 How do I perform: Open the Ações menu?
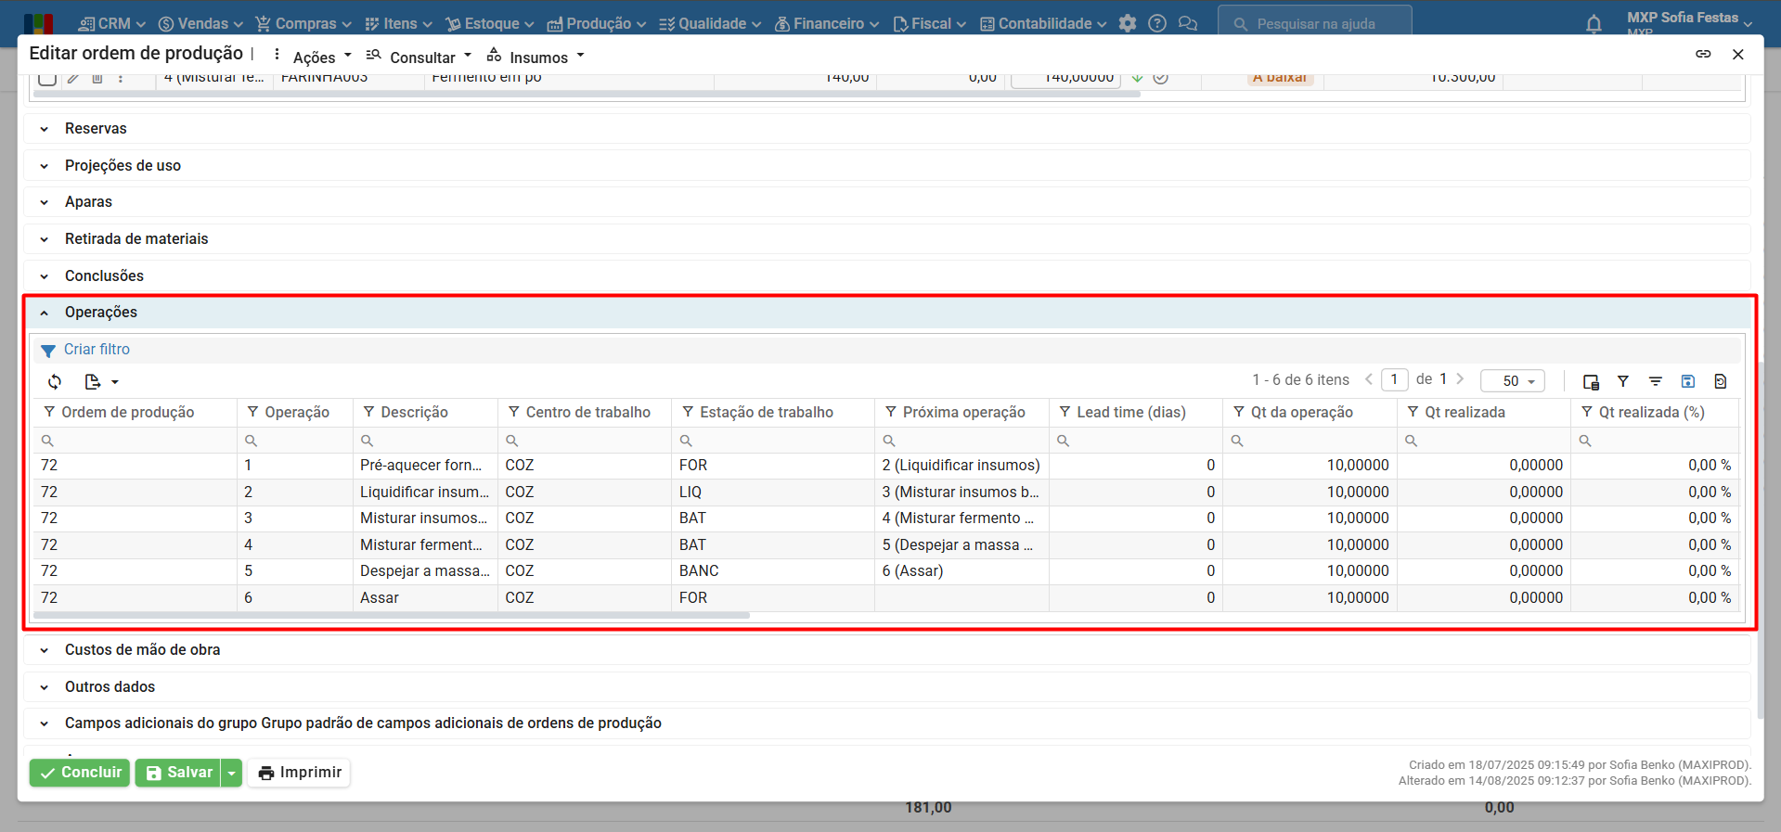point(322,58)
